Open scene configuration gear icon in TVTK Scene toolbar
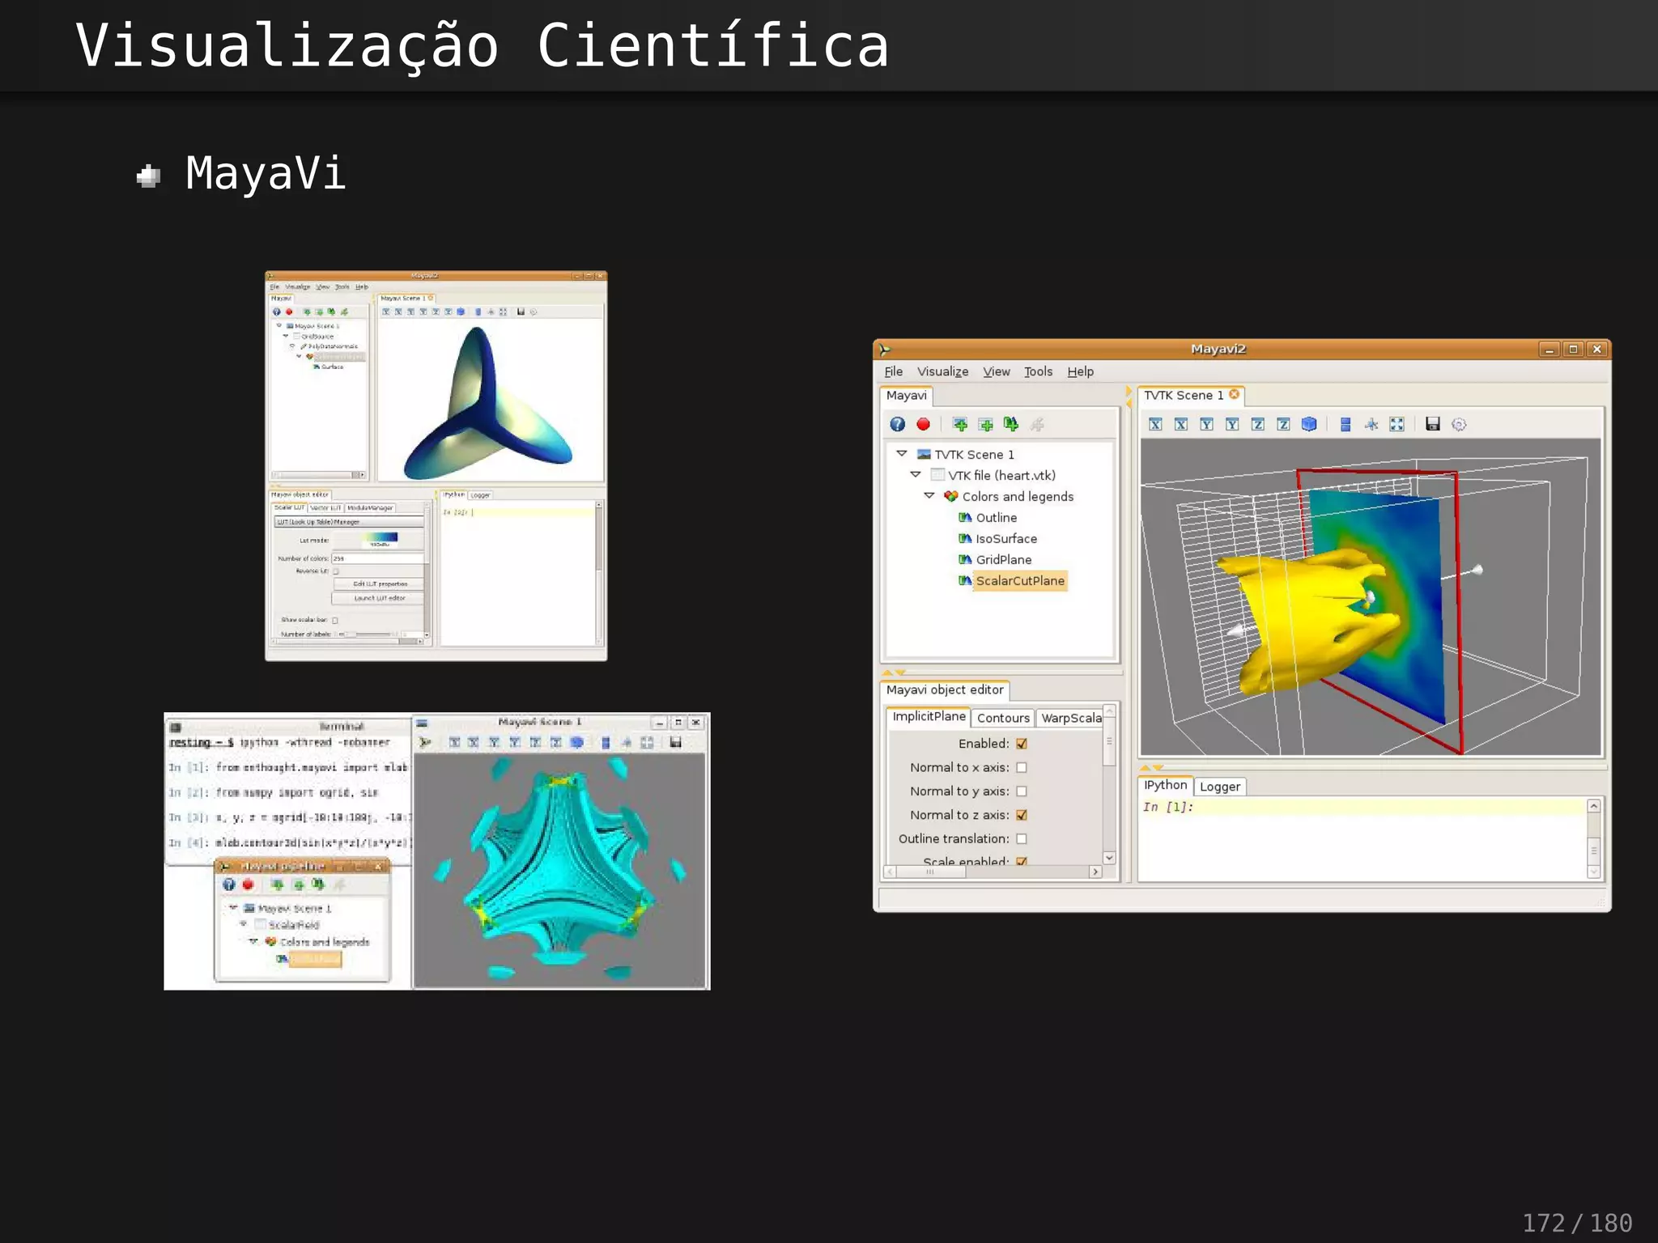 click(1459, 424)
